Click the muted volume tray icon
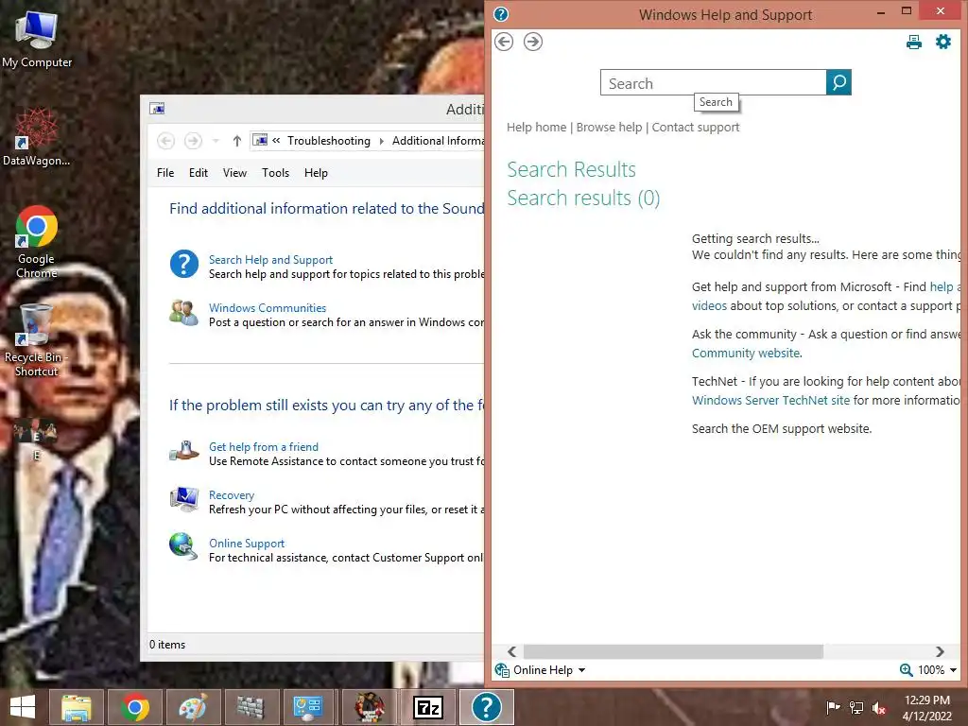Image resolution: width=968 pixels, height=726 pixels. 878,708
